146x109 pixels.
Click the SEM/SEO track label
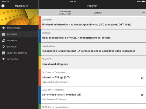47,59
